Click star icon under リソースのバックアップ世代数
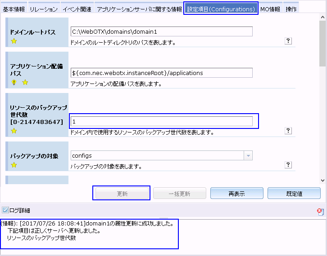The height and width of the screenshot is (256, 327). [x=14, y=131]
